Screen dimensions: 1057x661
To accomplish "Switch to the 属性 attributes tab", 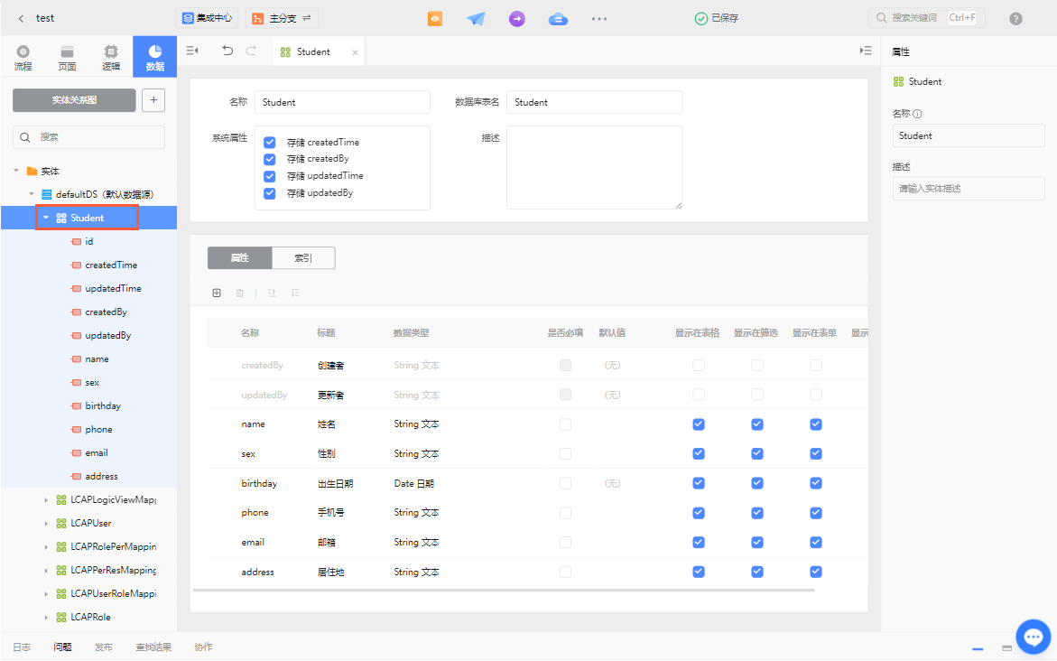I will pos(240,257).
